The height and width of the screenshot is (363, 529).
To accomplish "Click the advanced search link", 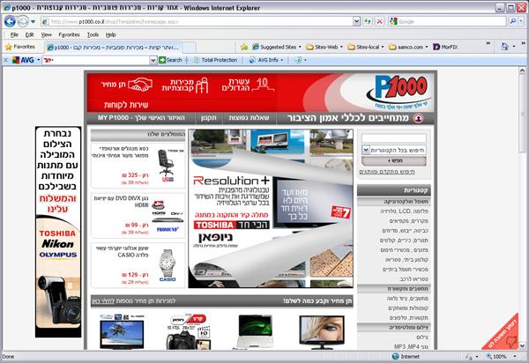I will click(387, 172).
